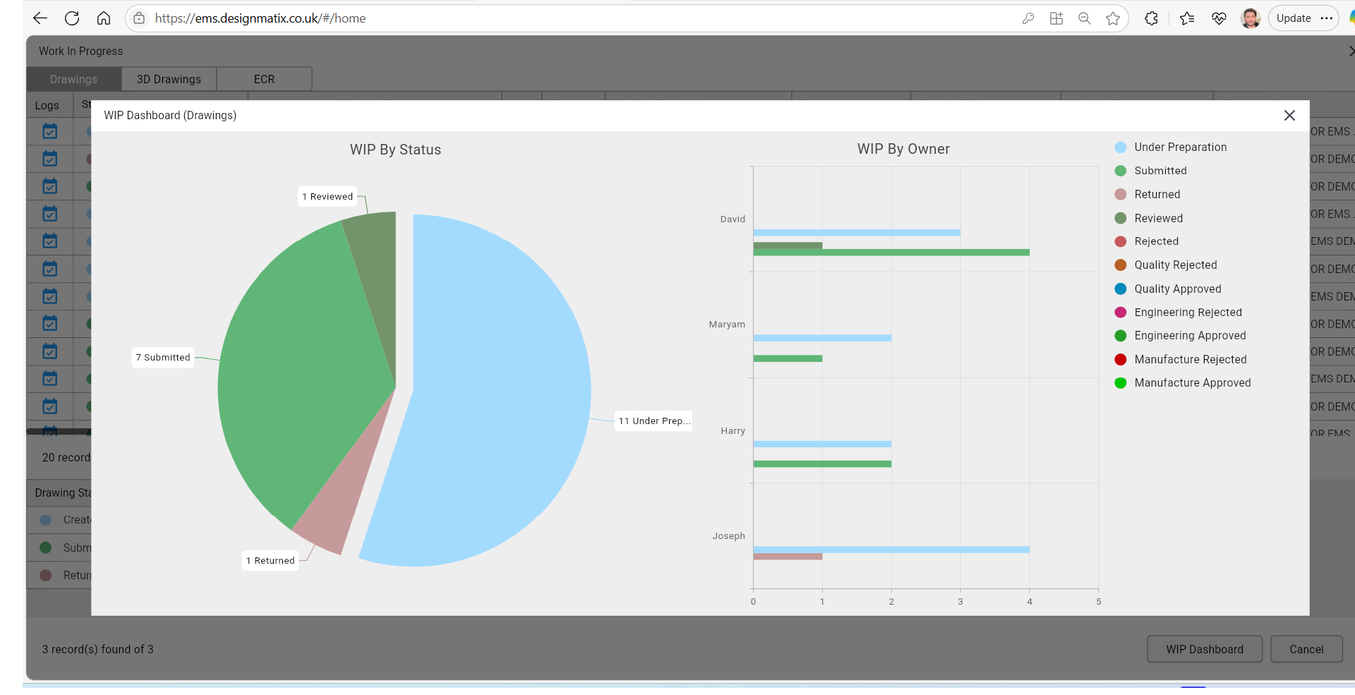Toggle Submitted series in chart legend
This screenshot has height=695, width=1355.
1160,171
